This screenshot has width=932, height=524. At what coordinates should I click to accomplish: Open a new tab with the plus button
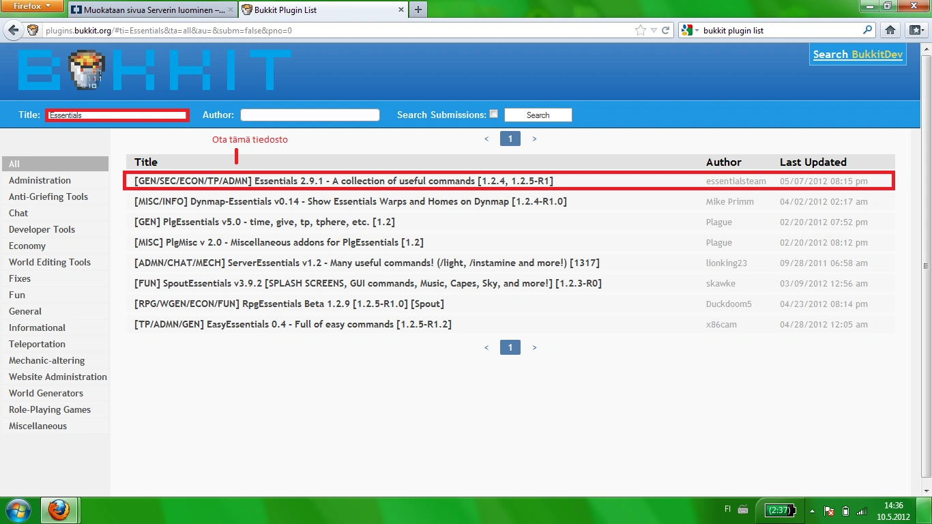click(x=418, y=10)
